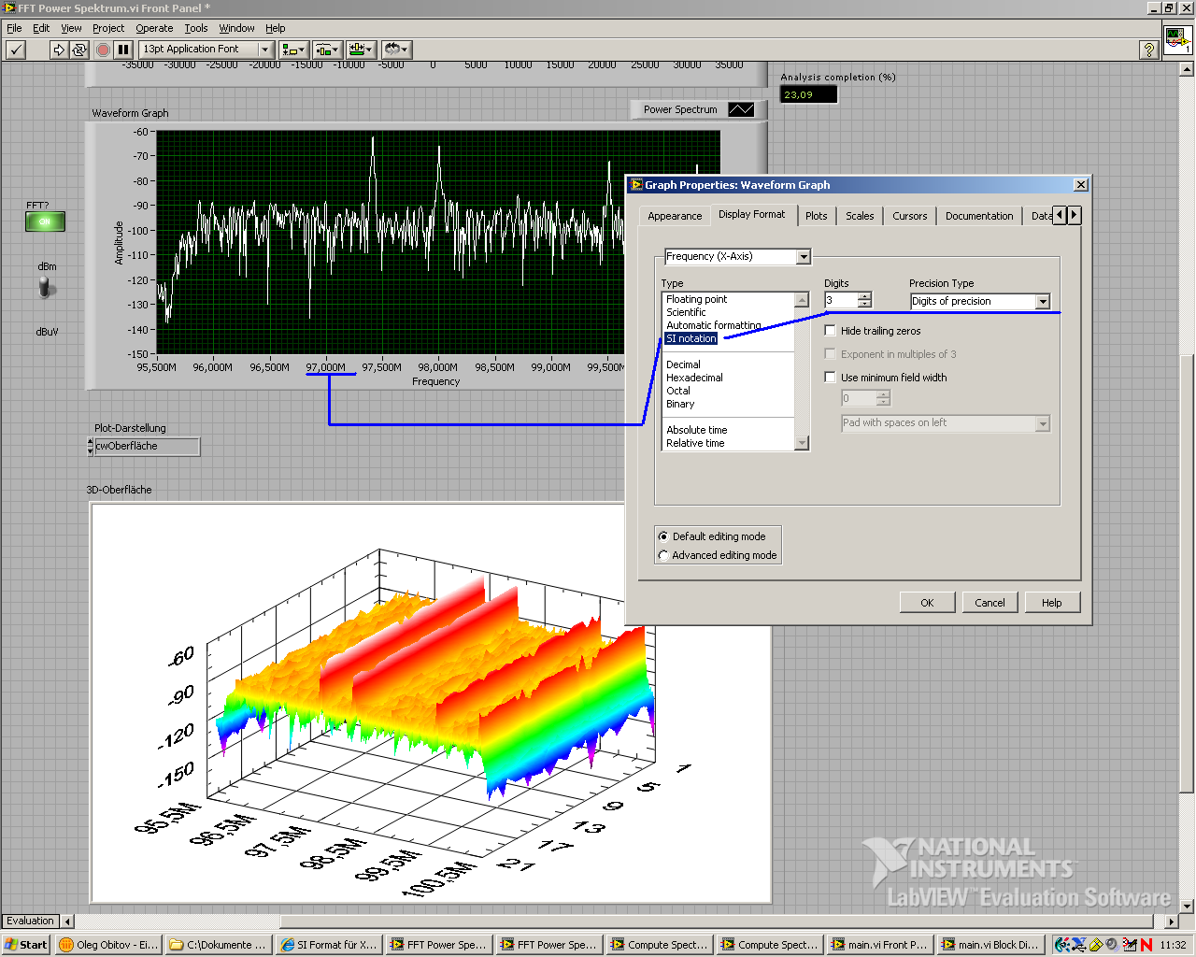Open the Resize Objects tool
Image resolution: width=1196 pixels, height=957 pixels.
360,50
